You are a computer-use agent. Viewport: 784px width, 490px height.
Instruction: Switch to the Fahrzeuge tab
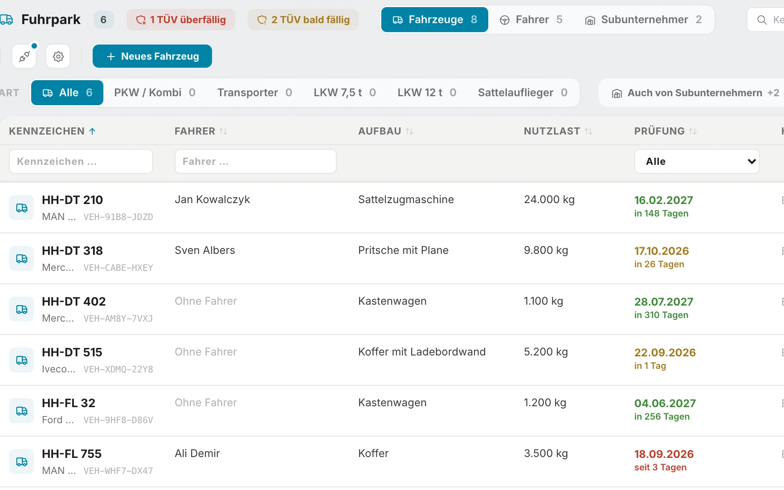pyautogui.click(x=435, y=20)
